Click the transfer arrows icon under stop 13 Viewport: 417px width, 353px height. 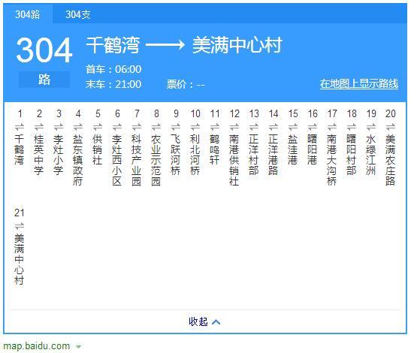pos(254,127)
